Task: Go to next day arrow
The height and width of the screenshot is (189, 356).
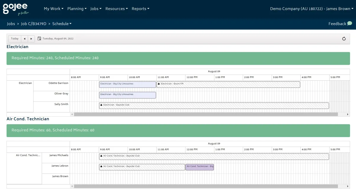Action: click(31, 39)
